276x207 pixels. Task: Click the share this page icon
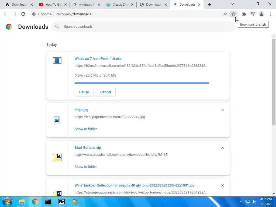[225, 14]
